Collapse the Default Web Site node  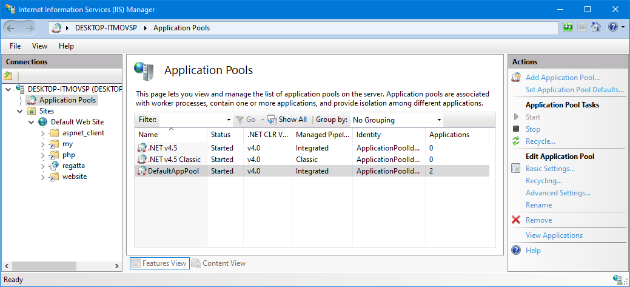[31, 122]
